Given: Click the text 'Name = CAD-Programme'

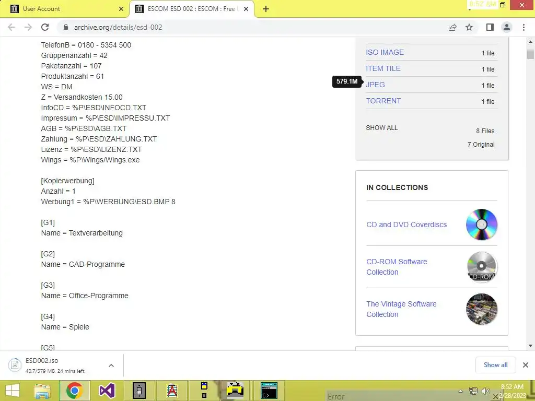Looking at the screenshot, I should 83,264.
